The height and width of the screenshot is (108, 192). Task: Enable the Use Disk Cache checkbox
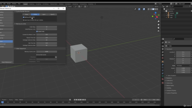[x=37, y=55]
